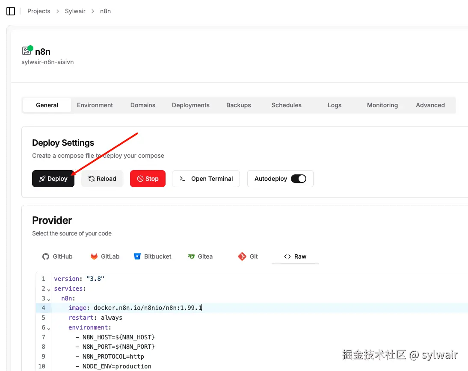
Task: View the Logs tab
Action: pos(334,105)
